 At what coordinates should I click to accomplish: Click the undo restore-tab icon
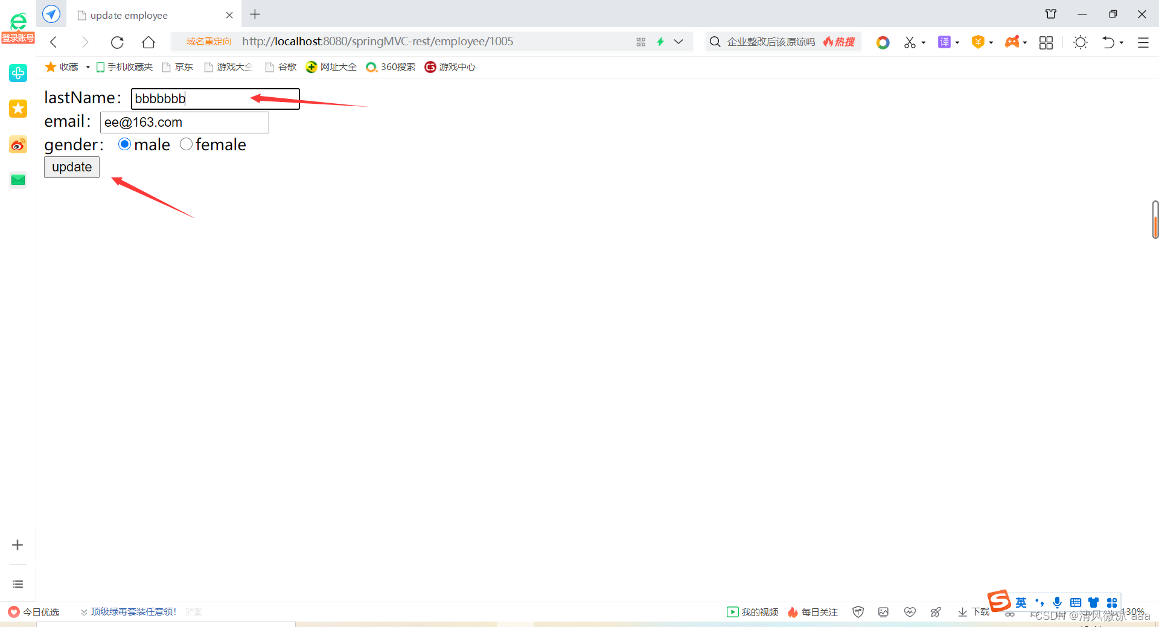point(1108,42)
